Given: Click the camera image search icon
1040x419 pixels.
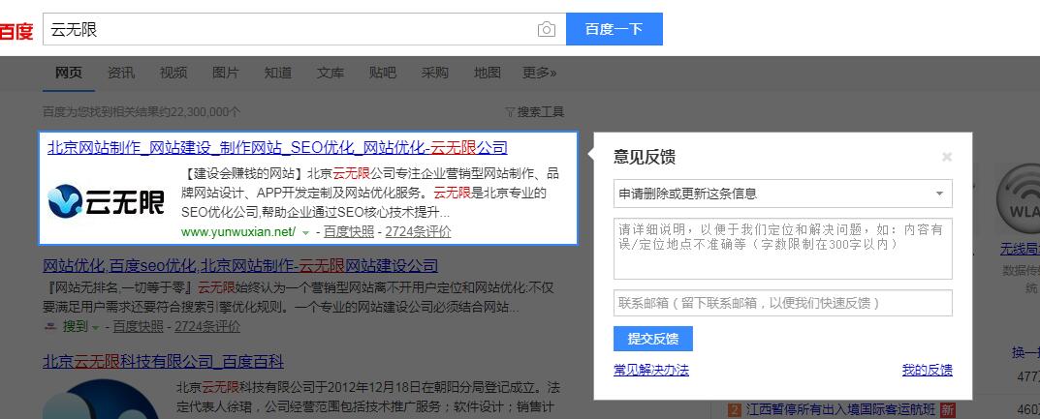Looking at the screenshot, I should 547,30.
